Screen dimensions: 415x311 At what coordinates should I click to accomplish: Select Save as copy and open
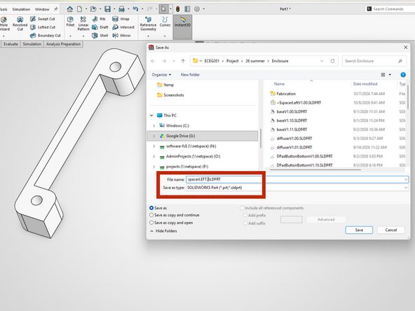point(151,223)
